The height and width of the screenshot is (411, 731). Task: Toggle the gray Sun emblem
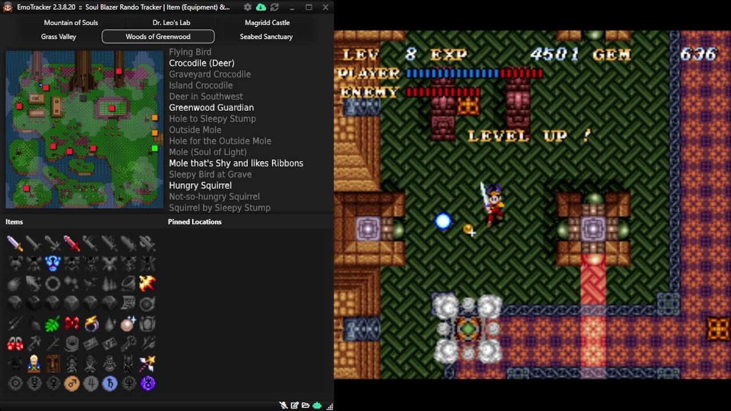(x=15, y=384)
